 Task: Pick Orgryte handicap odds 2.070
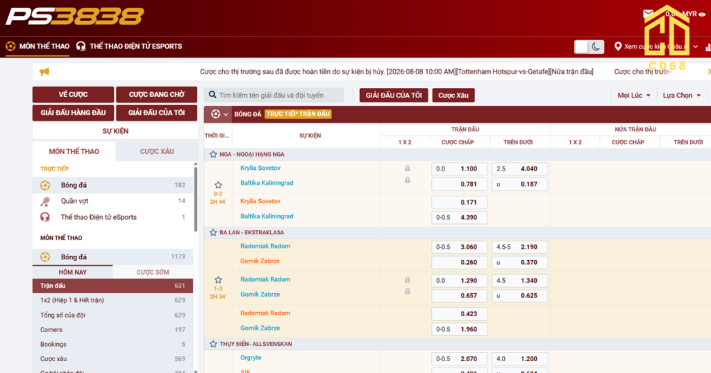(460, 359)
